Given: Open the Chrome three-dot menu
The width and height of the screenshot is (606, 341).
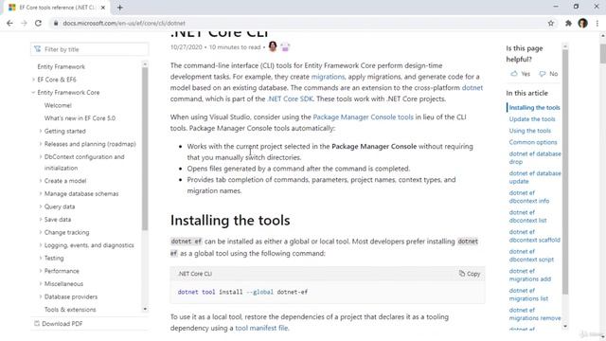Looking at the screenshot, I should pyautogui.click(x=597, y=23).
